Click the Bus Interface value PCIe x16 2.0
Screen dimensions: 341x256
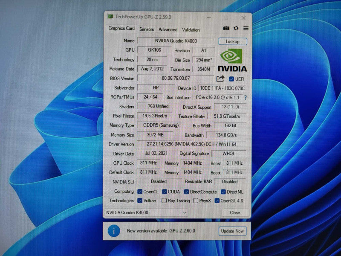(217, 97)
